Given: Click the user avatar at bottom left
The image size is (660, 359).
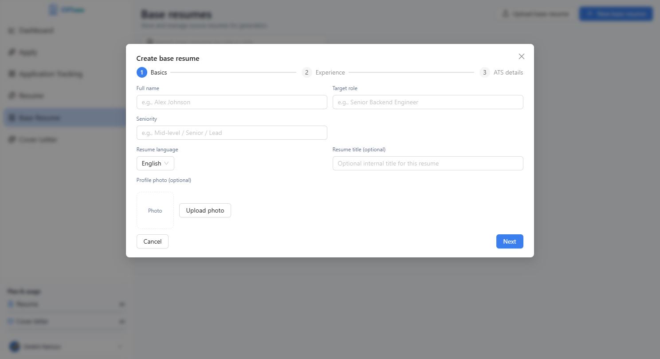Looking at the screenshot, I should click(15, 347).
